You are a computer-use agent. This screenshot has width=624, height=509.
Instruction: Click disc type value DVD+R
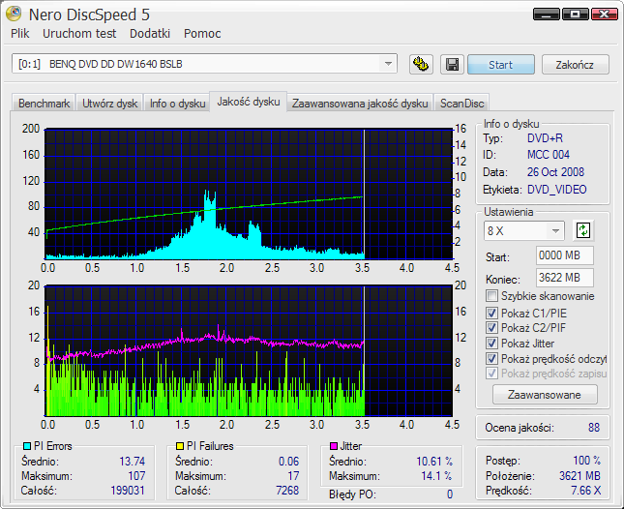coord(545,138)
